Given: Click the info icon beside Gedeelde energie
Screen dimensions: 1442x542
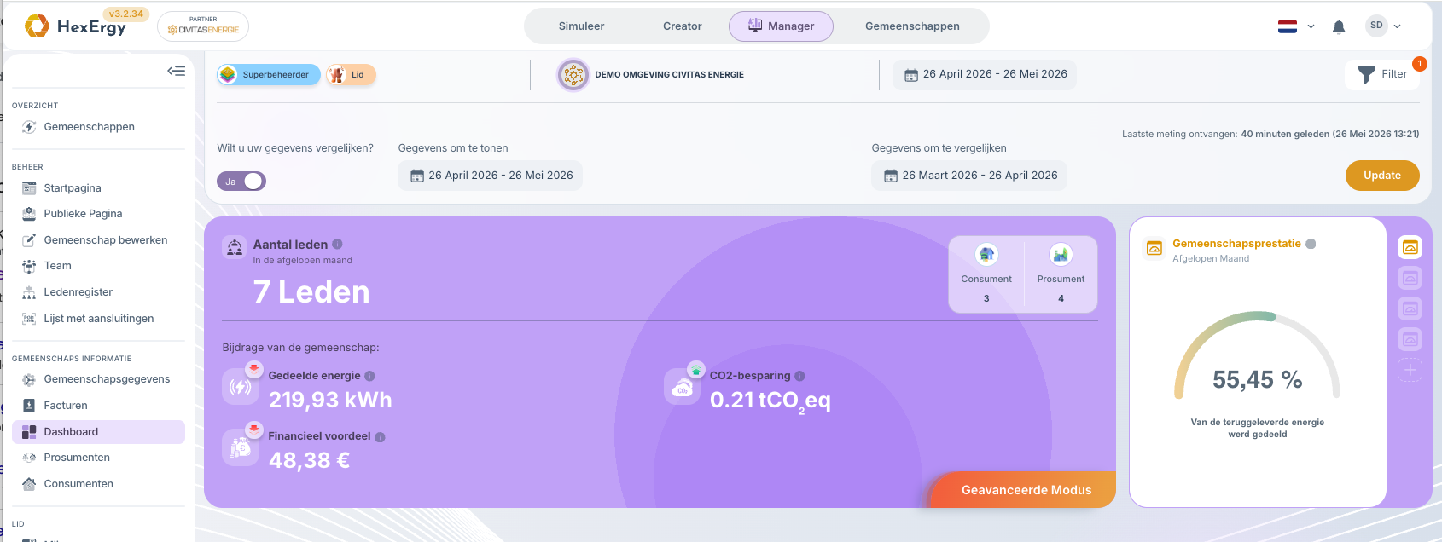Looking at the screenshot, I should [x=369, y=376].
